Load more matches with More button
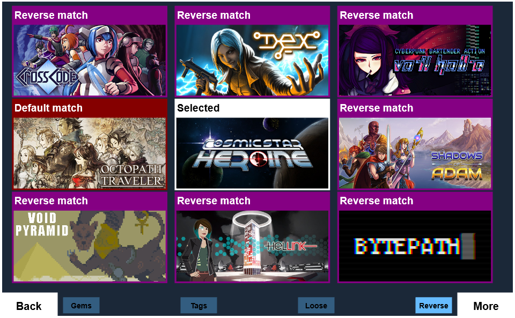 pyautogui.click(x=485, y=306)
